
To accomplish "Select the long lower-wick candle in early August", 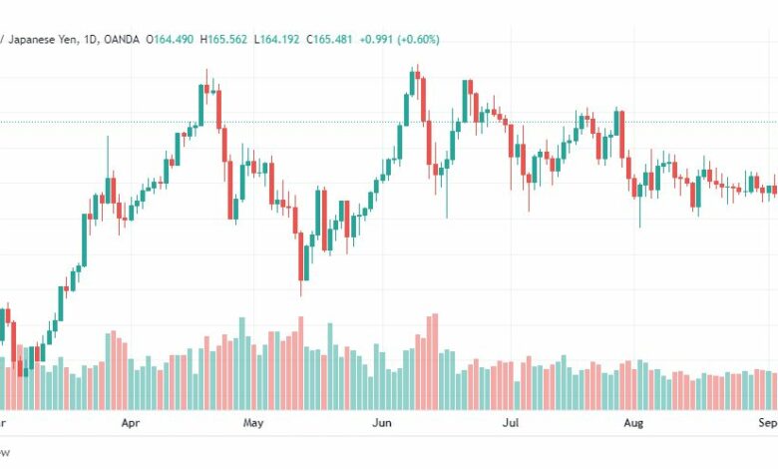I will 639,204.
